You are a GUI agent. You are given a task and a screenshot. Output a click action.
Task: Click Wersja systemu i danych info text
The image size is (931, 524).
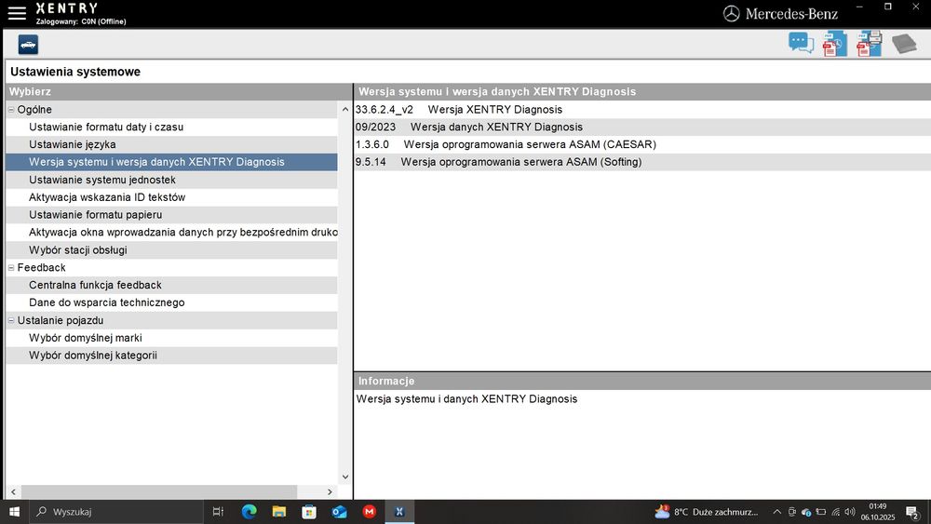point(466,399)
